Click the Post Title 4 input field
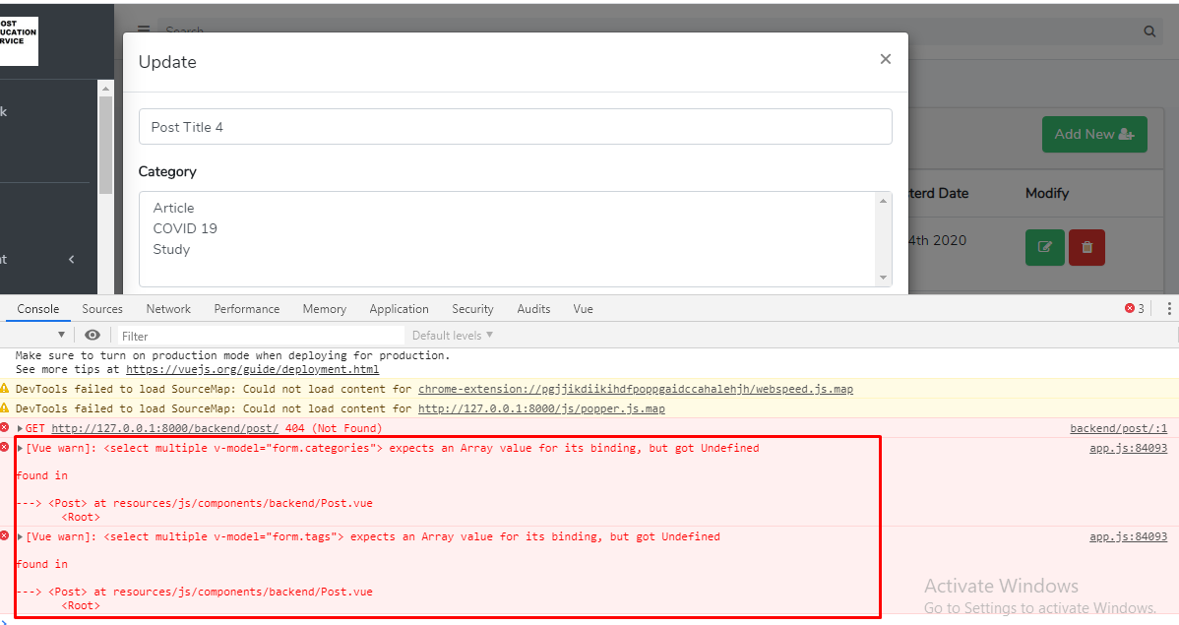This screenshot has width=1179, height=625. click(515, 126)
